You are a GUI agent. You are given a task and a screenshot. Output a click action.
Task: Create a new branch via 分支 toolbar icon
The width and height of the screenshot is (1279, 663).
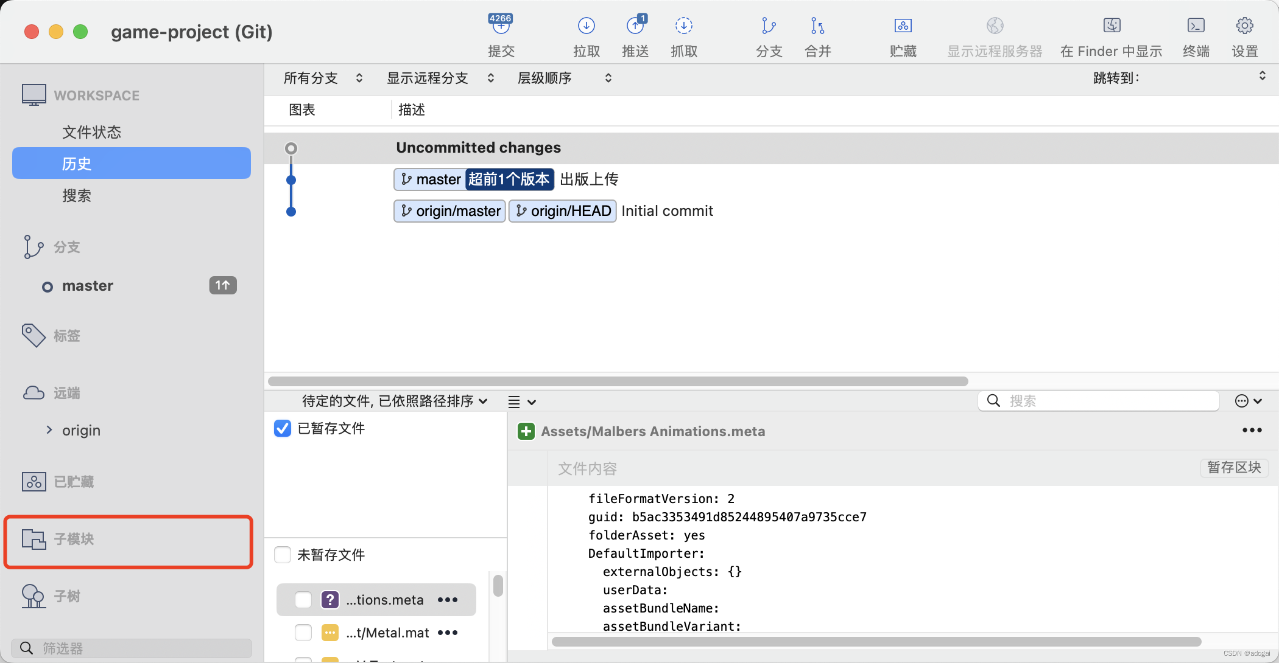pyautogui.click(x=769, y=26)
